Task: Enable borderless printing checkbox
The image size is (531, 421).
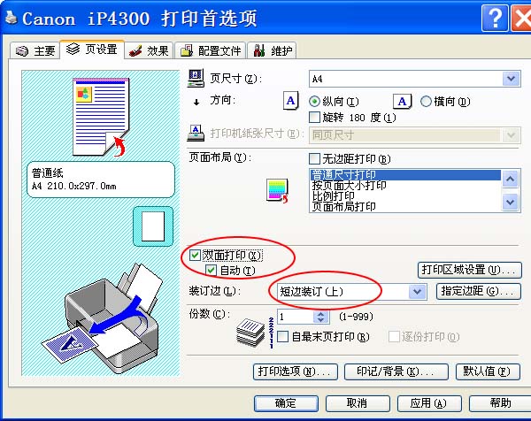Action: click(314, 158)
